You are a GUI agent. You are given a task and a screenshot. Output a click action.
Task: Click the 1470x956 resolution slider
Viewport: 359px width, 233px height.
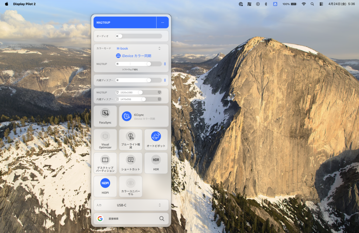pyautogui.click(x=139, y=99)
